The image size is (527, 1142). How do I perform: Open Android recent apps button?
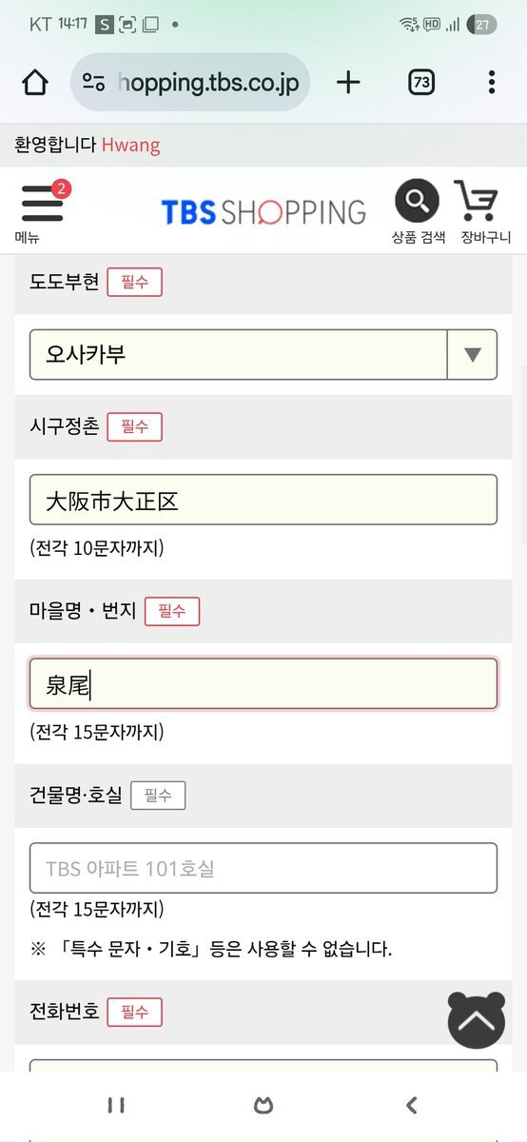pos(116,1105)
